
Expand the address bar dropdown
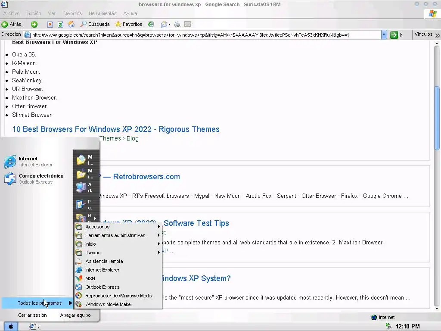click(x=384, y=35)
